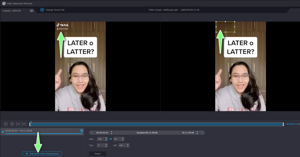This screenshot has height=157, width=300.
Task: Adjust the Size width stepper arrows
Action: 106,139
